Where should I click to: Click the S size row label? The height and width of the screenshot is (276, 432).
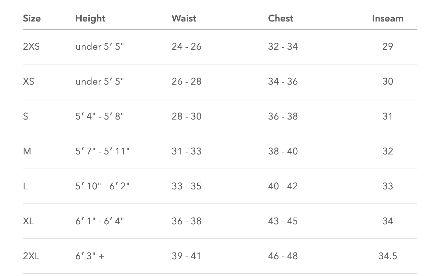[x=26, y=116]
